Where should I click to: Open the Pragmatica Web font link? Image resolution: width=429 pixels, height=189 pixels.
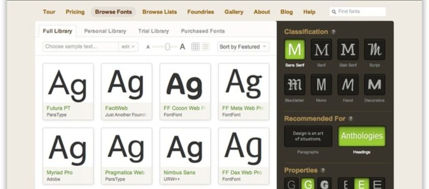[125, 172]
